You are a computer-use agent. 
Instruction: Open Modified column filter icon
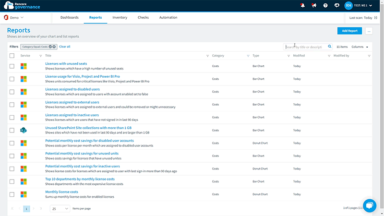(329, 56)
